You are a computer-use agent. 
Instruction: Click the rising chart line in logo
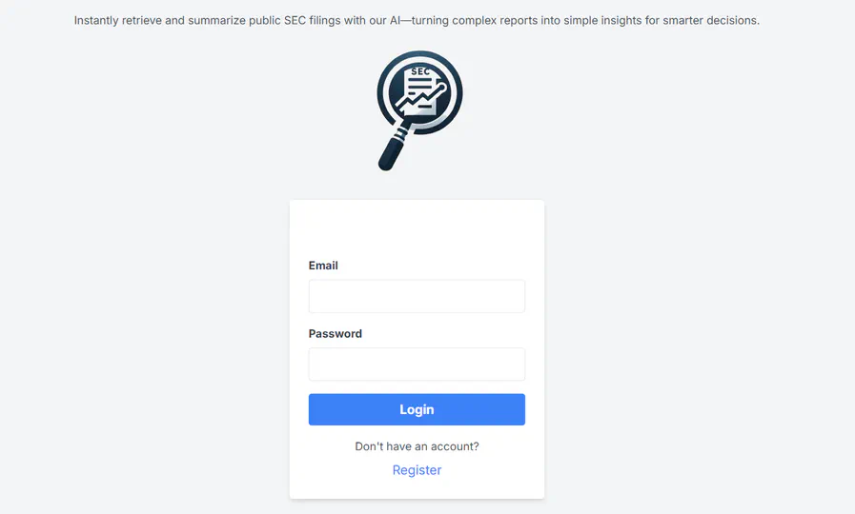coord(422,97)
